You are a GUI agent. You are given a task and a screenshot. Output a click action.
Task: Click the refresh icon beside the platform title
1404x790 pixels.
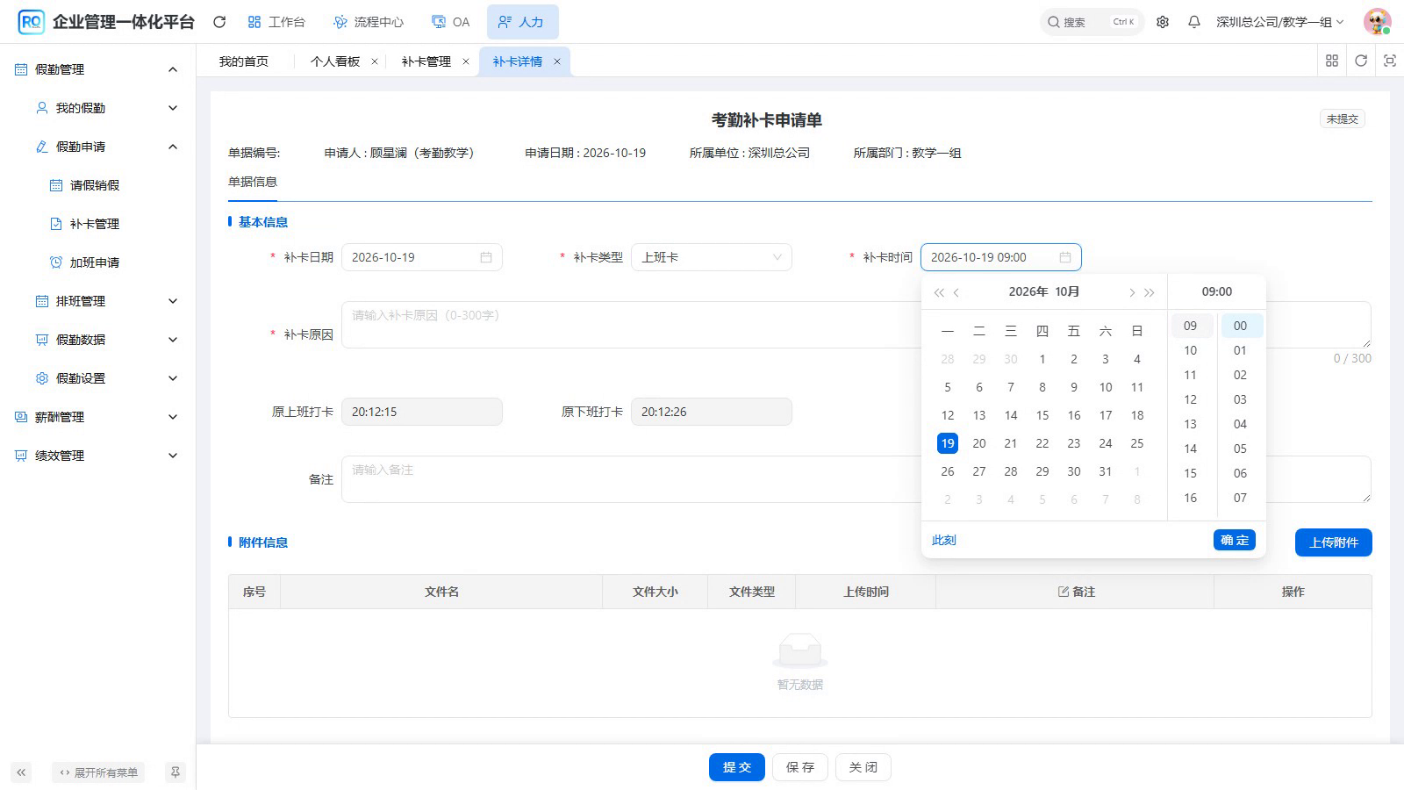coord(219,22)
